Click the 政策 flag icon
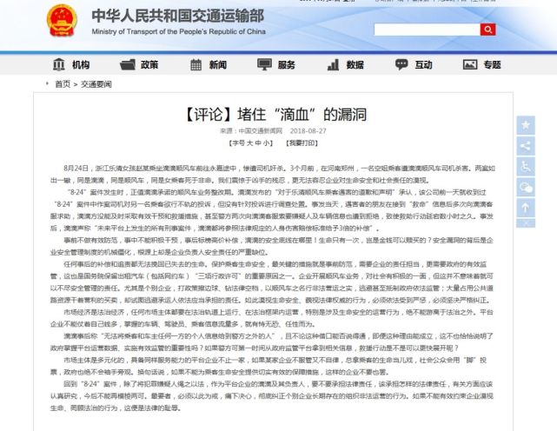The image size is (557, 431). pos(127,64)
